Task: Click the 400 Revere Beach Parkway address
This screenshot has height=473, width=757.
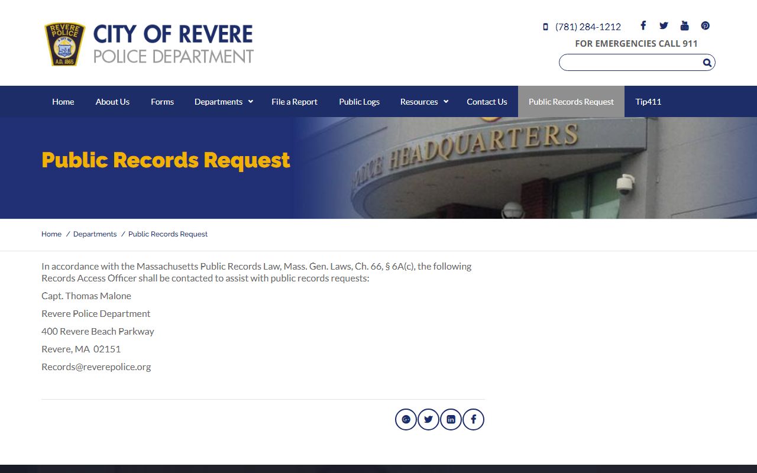Action: (x=98, y=331)
